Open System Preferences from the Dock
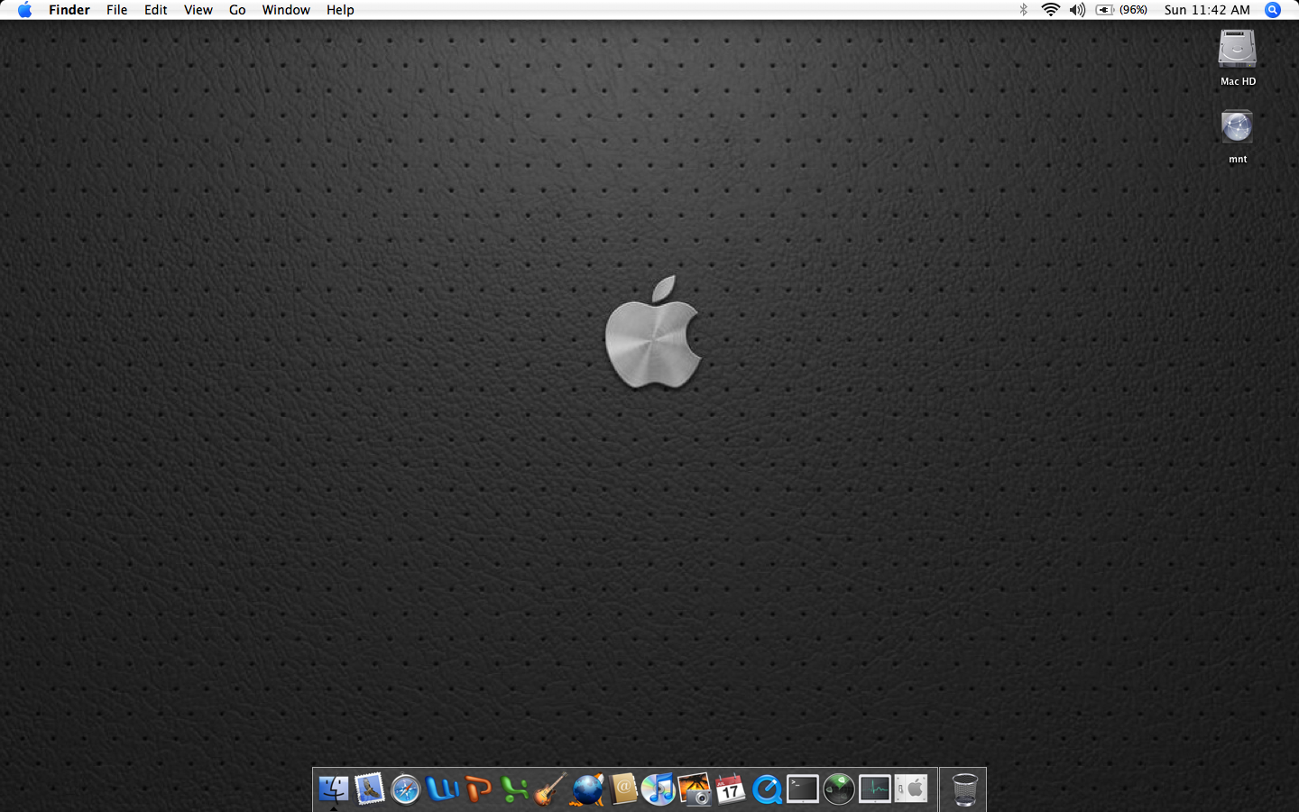1299x812 pixels. click(x=911, y=789)
